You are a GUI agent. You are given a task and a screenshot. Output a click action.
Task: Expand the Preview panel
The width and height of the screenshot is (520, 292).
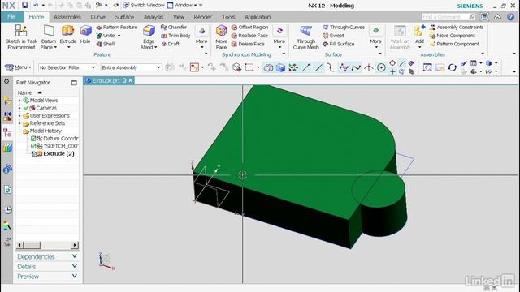47,276
